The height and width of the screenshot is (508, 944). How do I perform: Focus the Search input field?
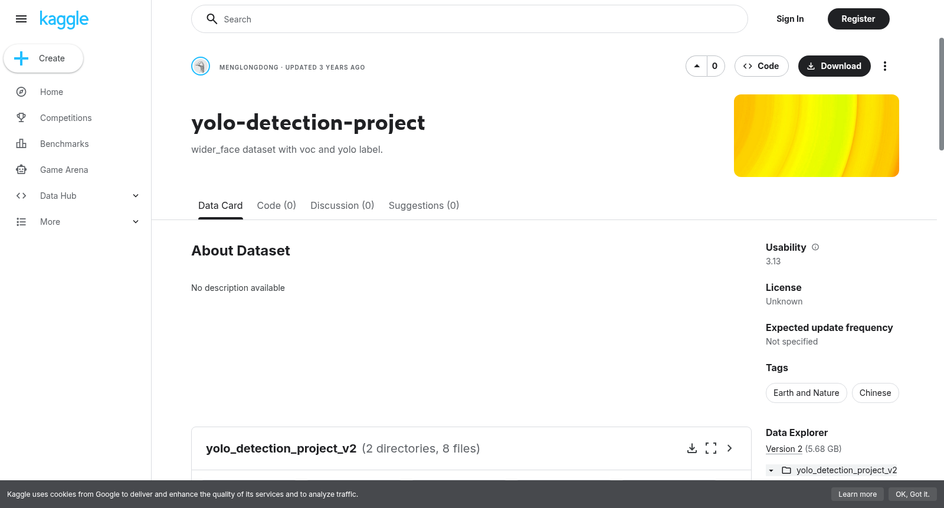coord(470,19)
